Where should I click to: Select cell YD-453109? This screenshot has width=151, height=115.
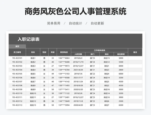click(x=17, y=89)
